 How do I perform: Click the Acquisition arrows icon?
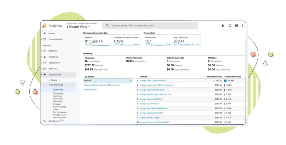45,63
